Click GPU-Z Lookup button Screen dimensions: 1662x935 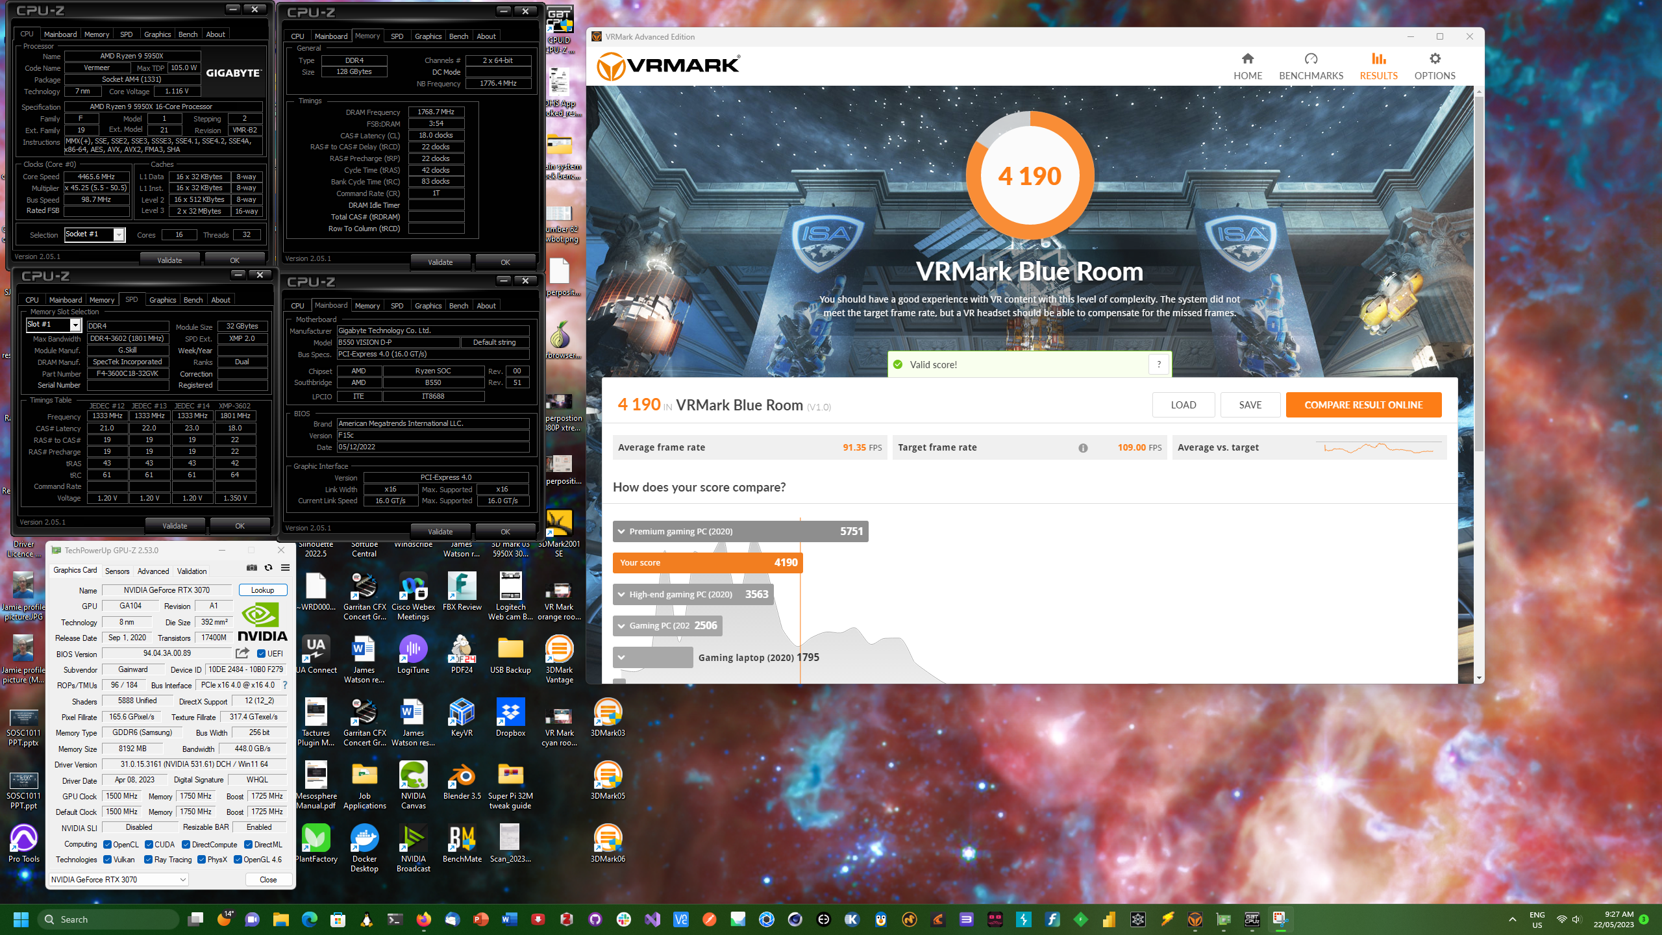coord(262,590)
